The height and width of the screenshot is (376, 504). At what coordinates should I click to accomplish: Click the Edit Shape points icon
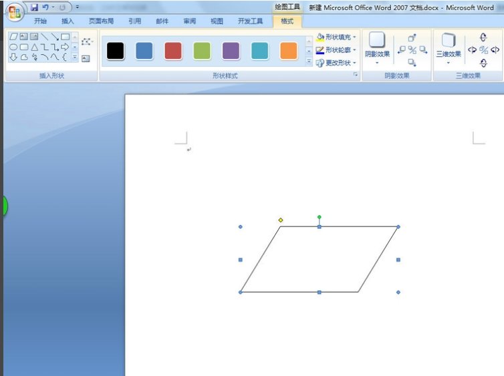[86, 41]
